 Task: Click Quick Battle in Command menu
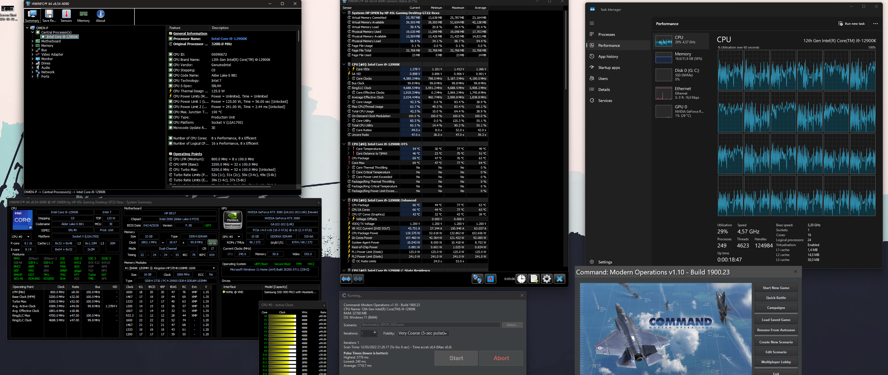(x=776, y=298)
